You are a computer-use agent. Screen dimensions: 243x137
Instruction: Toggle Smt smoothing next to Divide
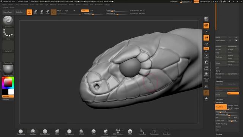click(233, 93)
